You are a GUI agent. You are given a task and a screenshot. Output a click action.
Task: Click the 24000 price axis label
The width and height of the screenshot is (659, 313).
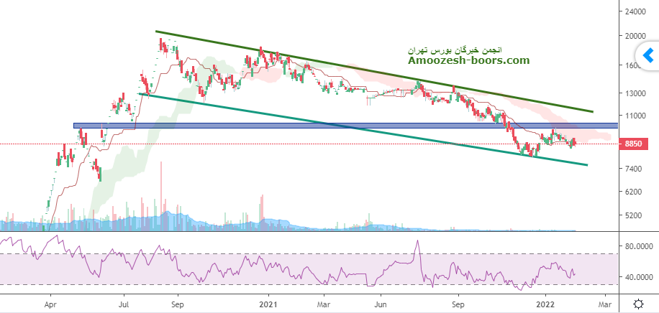pyautogui.click(x=637, y=12)
